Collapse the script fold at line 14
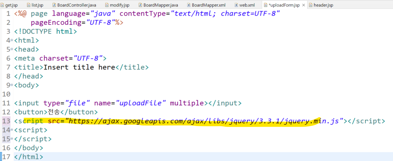 (x=12, y=130)
